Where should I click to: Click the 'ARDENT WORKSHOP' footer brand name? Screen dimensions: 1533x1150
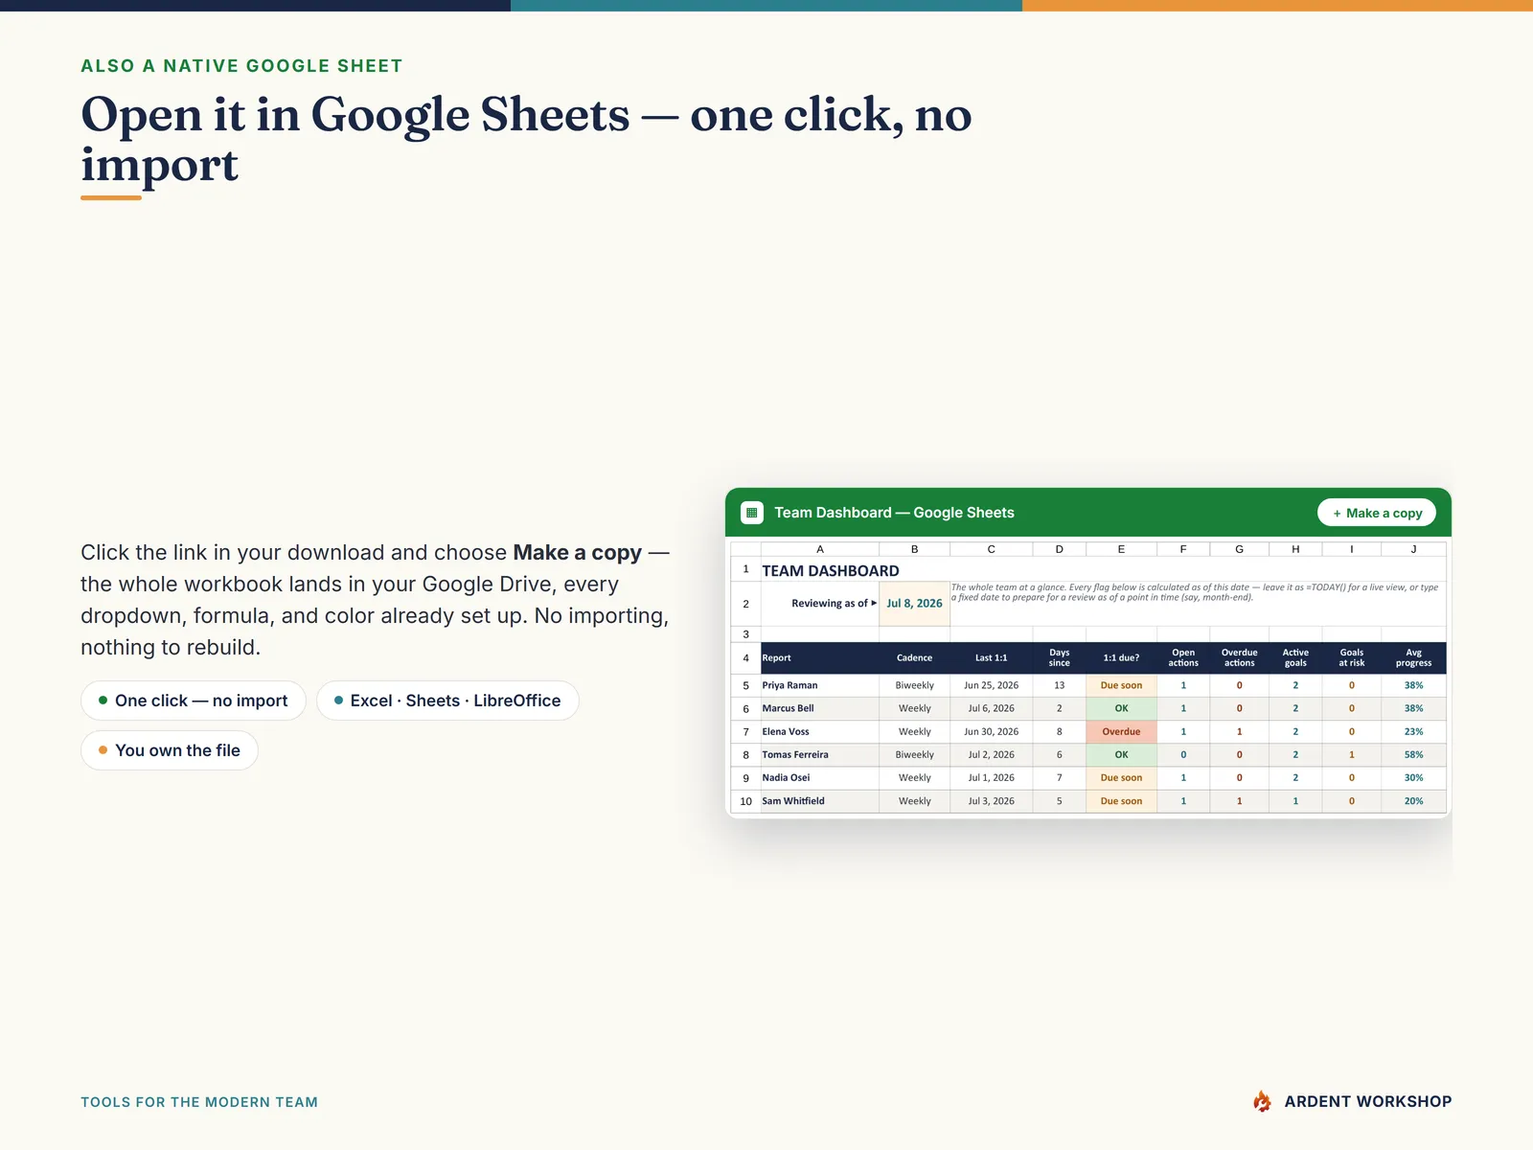(1368, 1101)
